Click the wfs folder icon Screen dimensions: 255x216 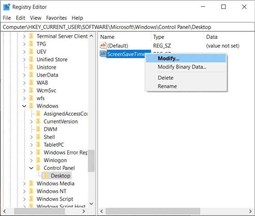tap(31, 98)
